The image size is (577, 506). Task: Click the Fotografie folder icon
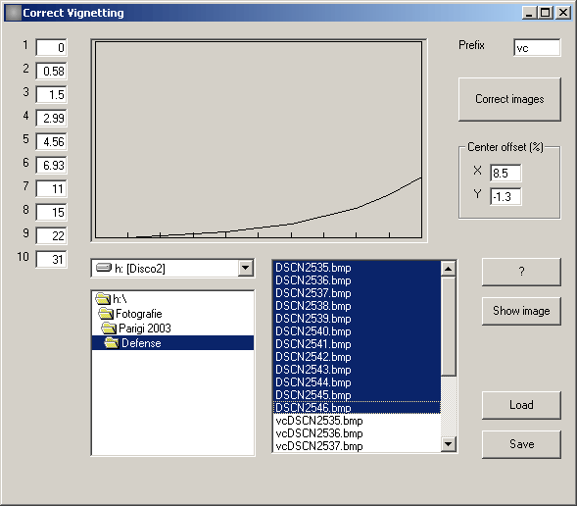[x=106, y=314]
